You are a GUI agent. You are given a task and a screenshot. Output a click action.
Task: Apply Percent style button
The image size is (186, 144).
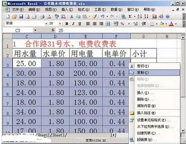123,23
